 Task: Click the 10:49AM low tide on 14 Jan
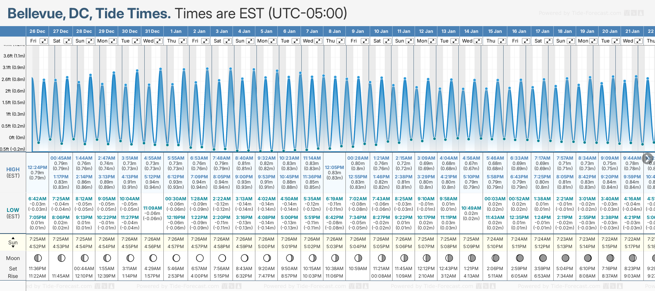pyautogui.click(x=471, y=208)
